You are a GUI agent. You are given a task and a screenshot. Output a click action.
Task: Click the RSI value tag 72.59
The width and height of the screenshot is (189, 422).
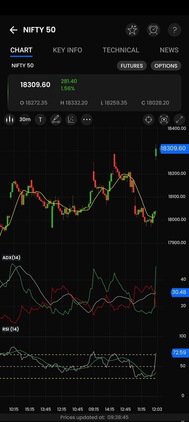(x=180, y=352)
